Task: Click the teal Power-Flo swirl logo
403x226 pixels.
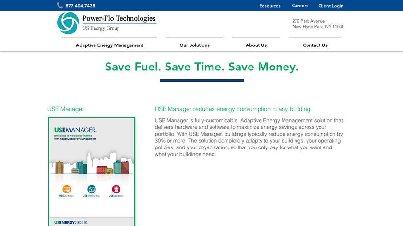Action: click(x=68, y=23)
